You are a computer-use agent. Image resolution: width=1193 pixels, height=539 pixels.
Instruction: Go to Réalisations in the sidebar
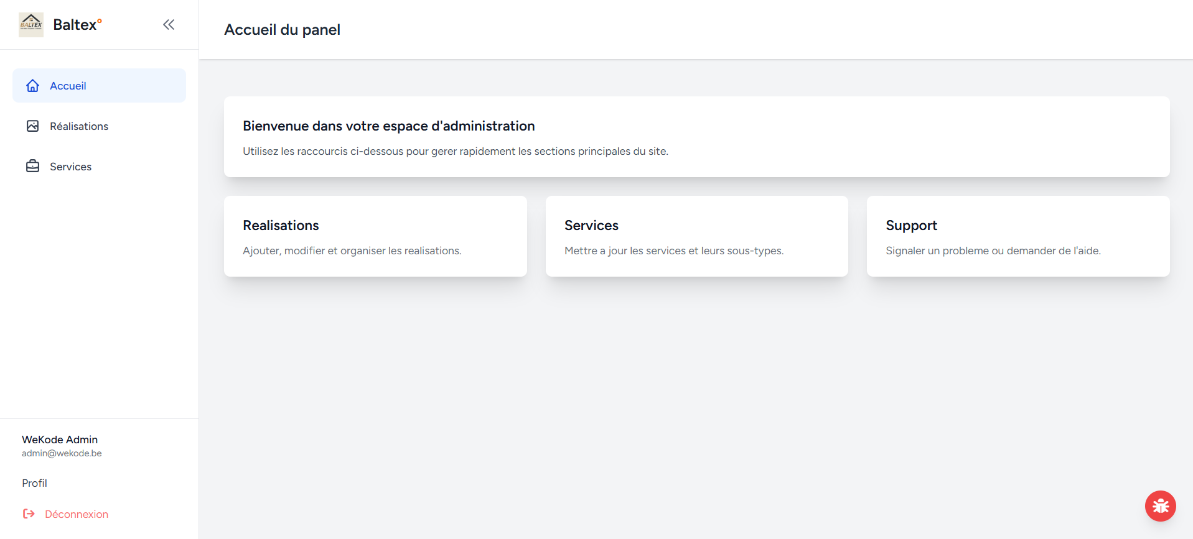[79, 126]
